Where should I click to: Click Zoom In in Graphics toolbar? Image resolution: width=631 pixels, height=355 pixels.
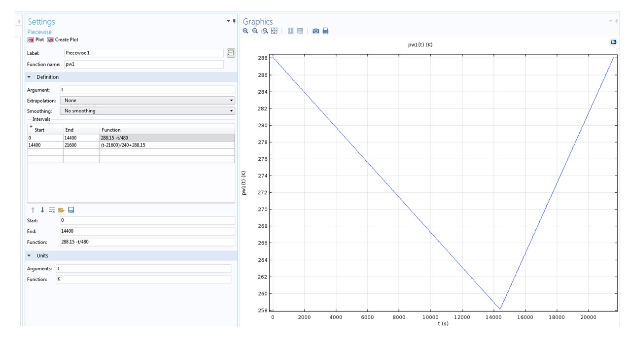(245, 31)
